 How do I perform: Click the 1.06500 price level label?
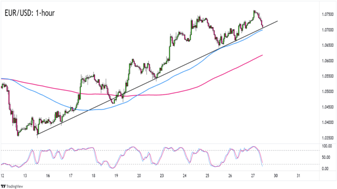[327, 45]
